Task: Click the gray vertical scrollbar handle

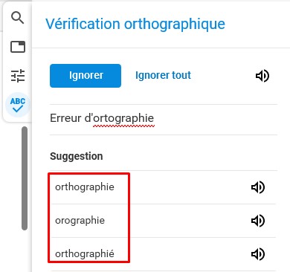Action: tap(25, 178)
